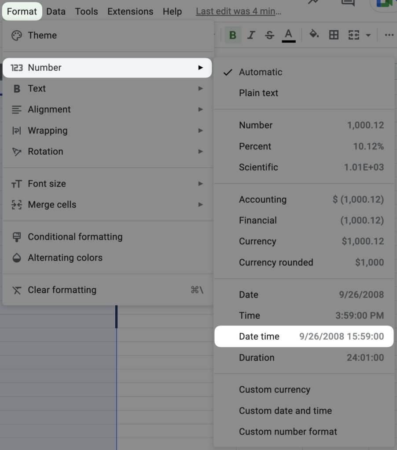Select the Automatic number format
Image resolution: width=397 pixels, height=450 pixels.
click(x=260, y=72)
